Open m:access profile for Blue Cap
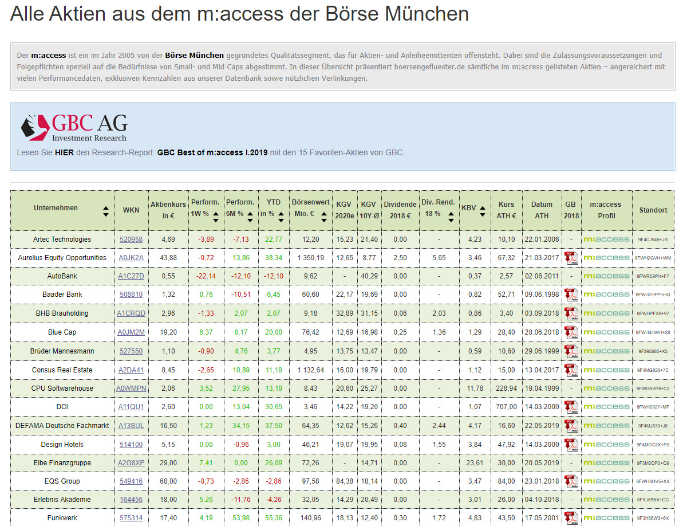The width and height of the screenshot is (683, 526). [606, 332]
